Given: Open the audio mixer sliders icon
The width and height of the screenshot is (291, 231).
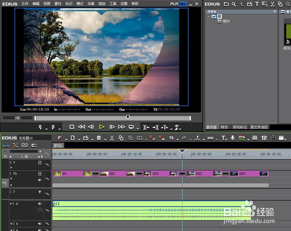Looking at the screenshot, I should tap(264, 138).
